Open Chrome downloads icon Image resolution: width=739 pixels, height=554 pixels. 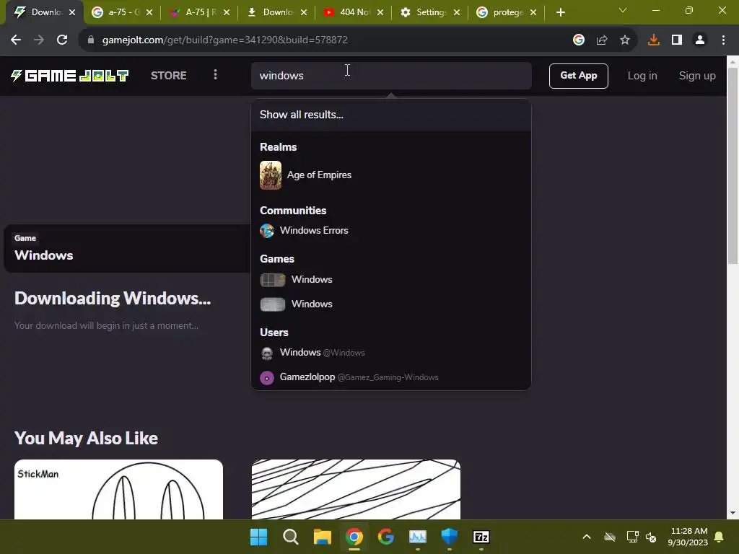coord(654,40)
